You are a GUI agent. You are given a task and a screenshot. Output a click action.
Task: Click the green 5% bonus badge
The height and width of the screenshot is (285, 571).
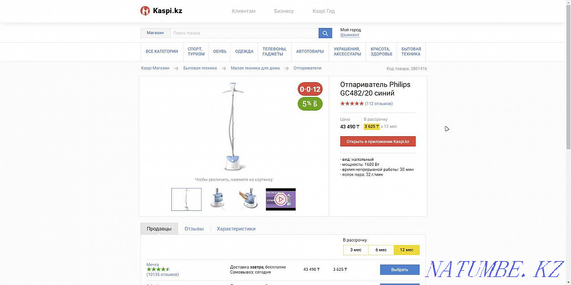click(x=310, y=104)
